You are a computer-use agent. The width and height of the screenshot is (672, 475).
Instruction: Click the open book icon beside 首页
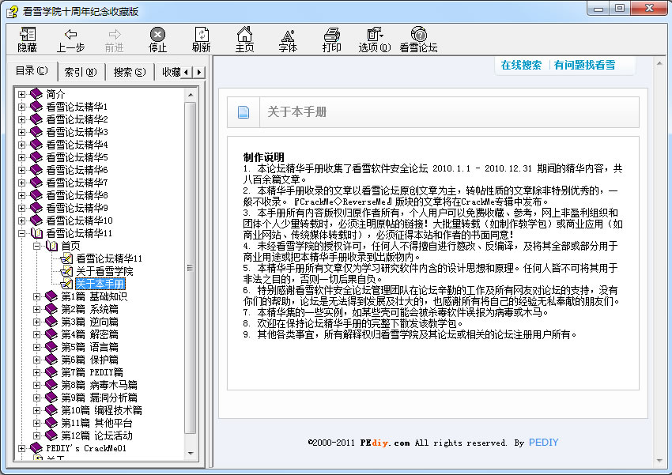coord(52,246)
